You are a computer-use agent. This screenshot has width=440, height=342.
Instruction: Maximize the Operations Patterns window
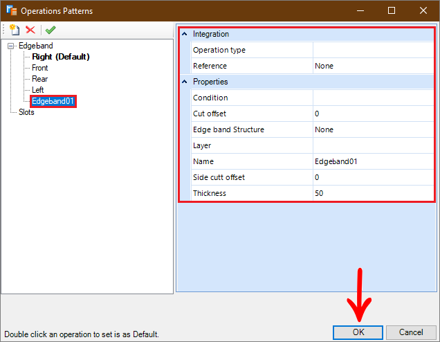click(x=392, y=10)
